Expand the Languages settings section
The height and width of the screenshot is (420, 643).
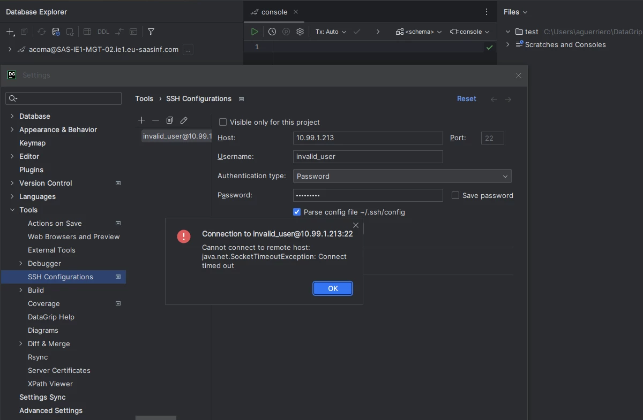click(12, 196)
